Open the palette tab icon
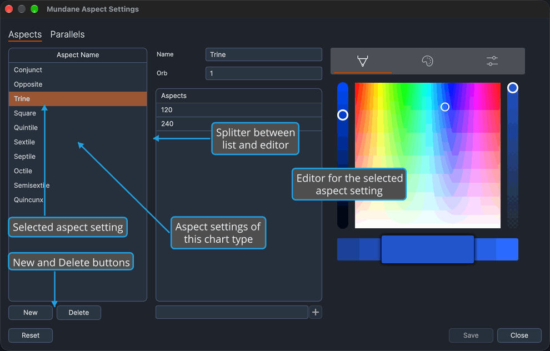This screenshot has height=351, width=550. point(427,61)
